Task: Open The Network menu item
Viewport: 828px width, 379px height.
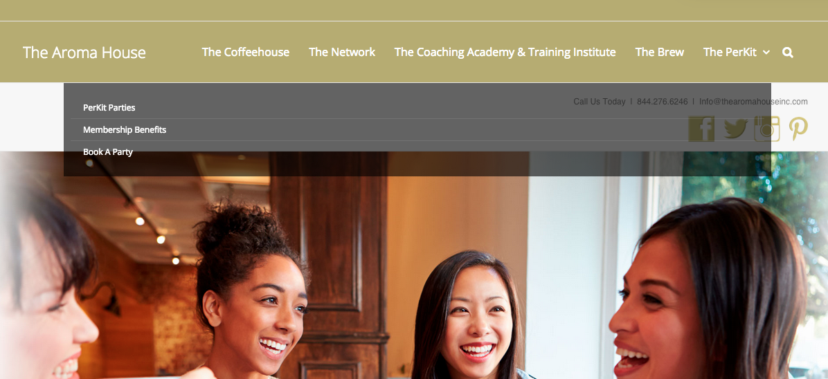Action: (x=342, y=53)
